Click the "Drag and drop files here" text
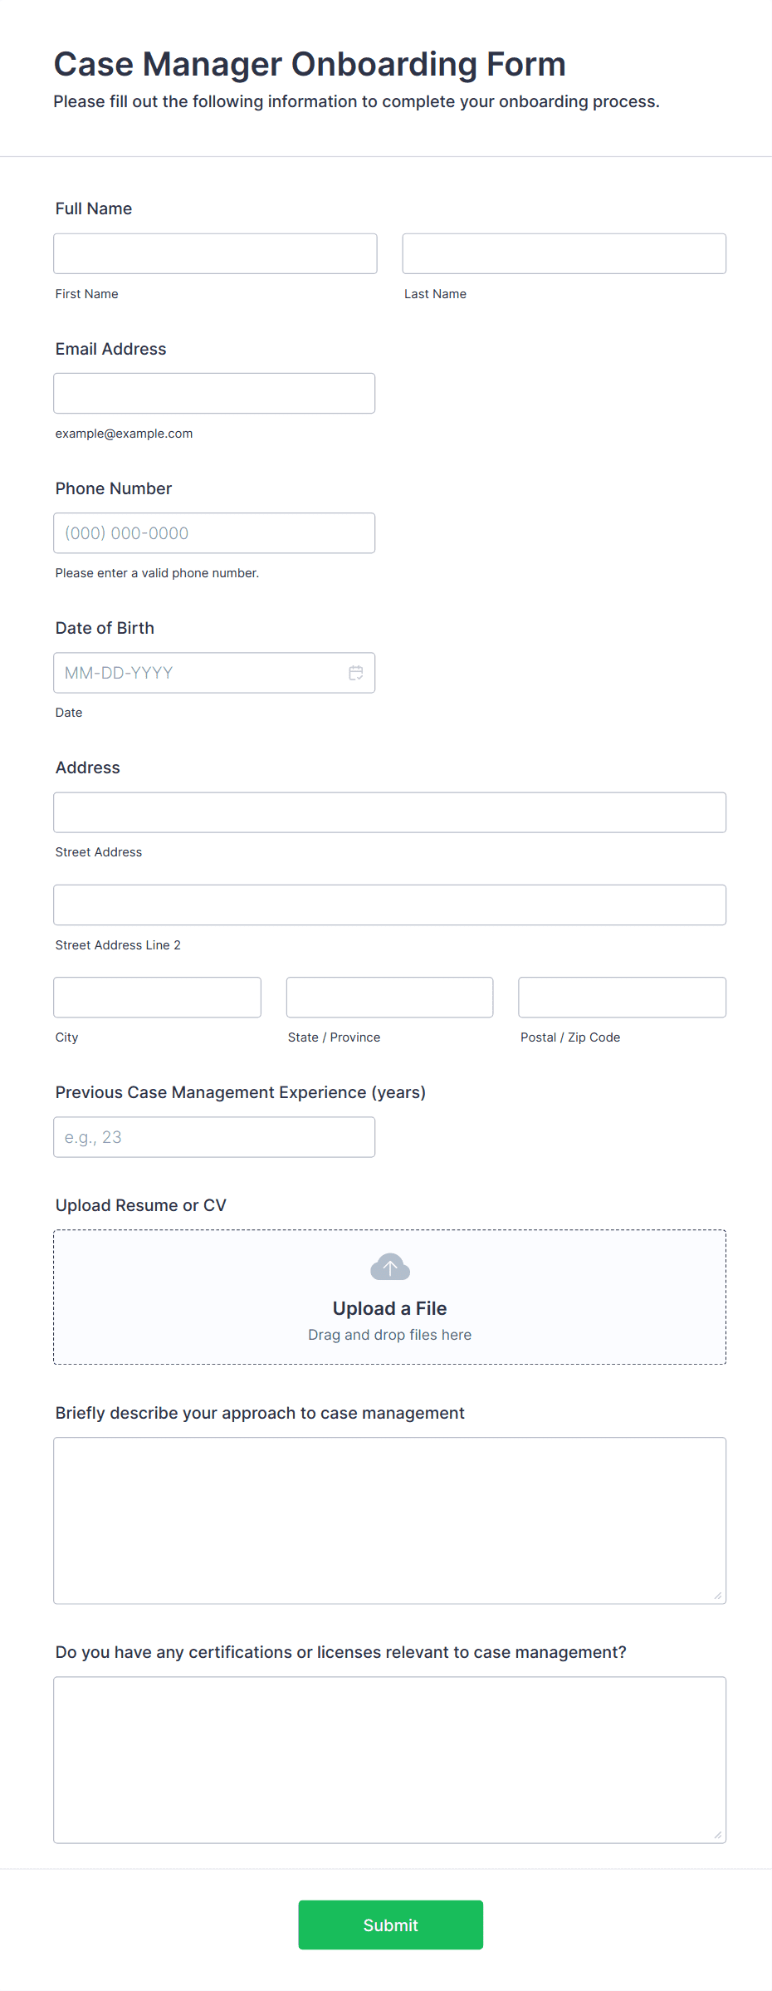This screenshot has width=772, height=1991. 389,1335
